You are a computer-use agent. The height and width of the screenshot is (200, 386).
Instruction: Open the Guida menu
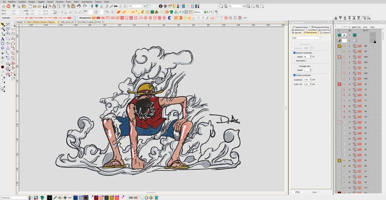pyautogui.click(x=107, y=2)
